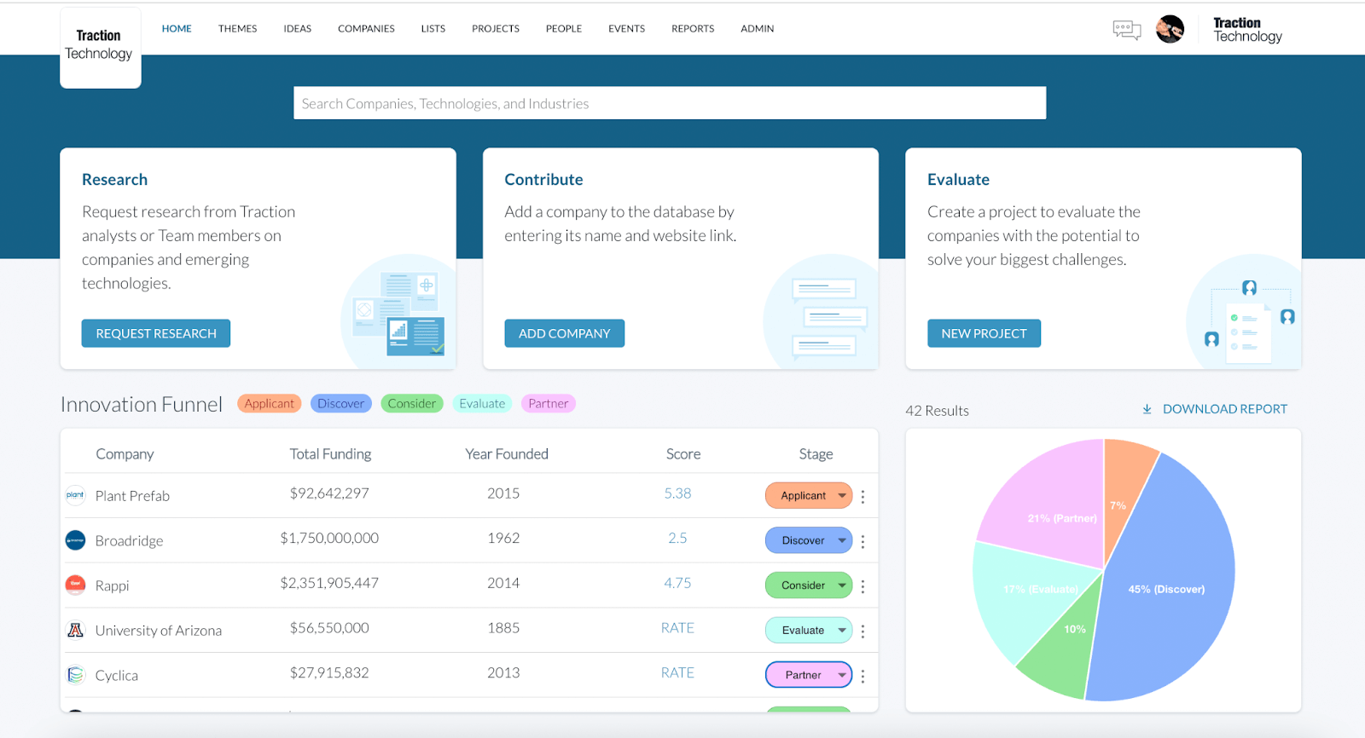Toggle the Applicant funnel filter tag

point(269,403)
